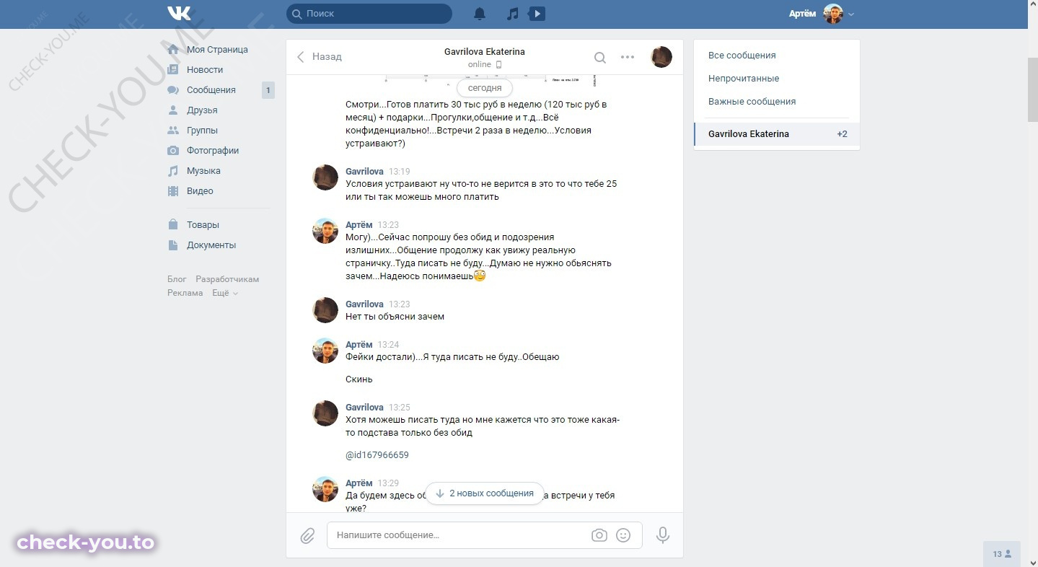
Task: Click the camera icon beside Фотографии
Action: [173, 151]
